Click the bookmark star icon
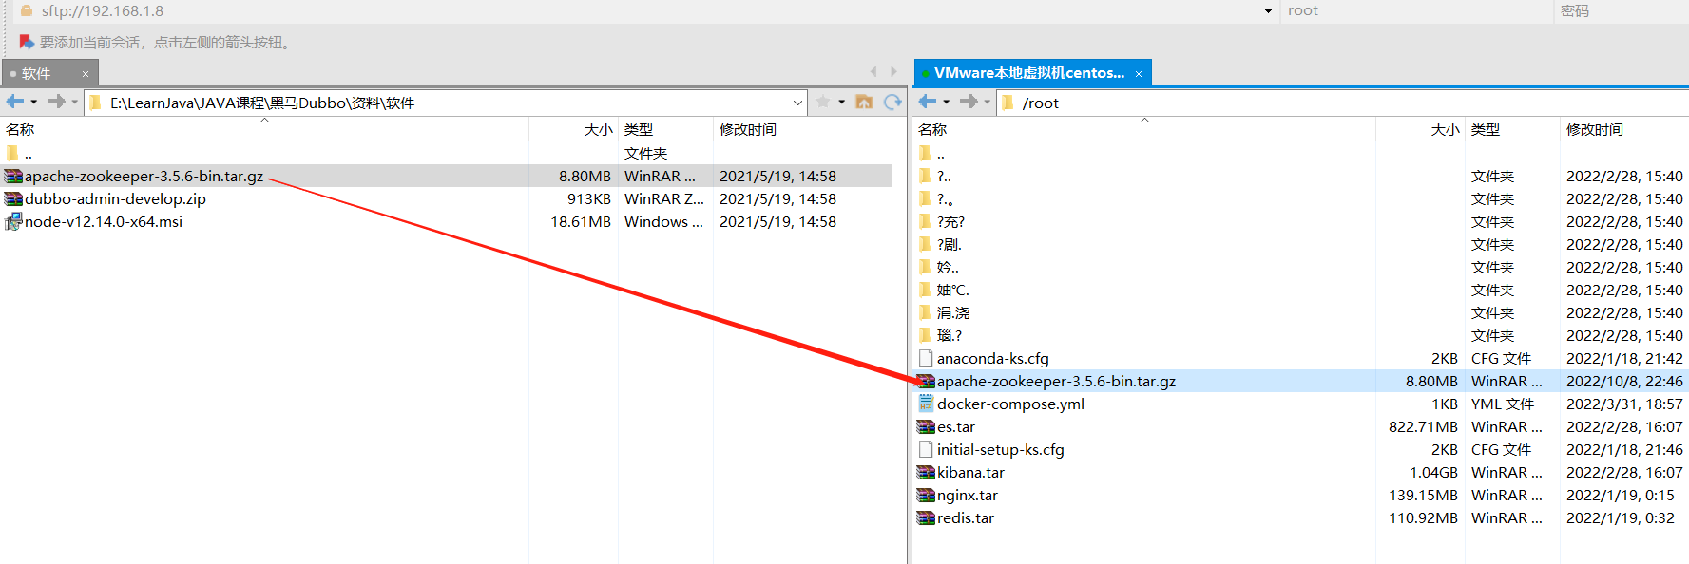This screenshot has height=564, width=1689. coord(823,102)
